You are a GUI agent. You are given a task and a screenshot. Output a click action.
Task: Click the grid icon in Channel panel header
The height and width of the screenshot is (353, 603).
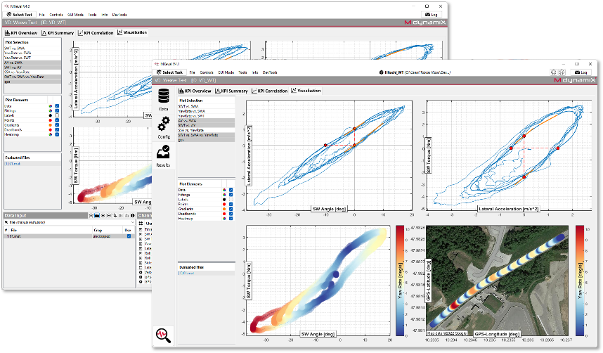click(141, 224)
